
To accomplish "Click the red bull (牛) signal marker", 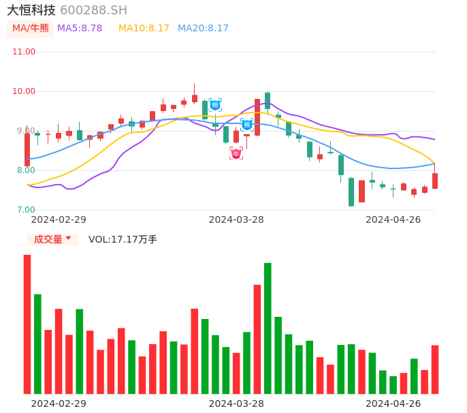I will coord(236,153).
